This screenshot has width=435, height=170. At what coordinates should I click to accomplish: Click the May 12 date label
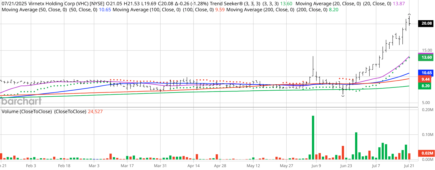pyautogui.click(x=253, y=166)
